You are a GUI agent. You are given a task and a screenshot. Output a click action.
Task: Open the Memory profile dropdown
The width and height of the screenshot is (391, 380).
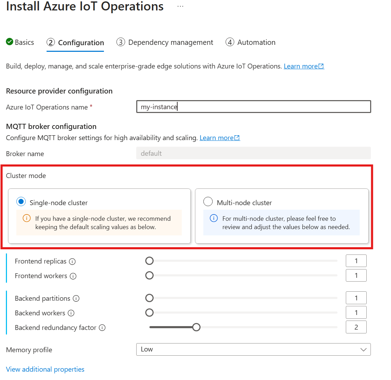[253, 349]
